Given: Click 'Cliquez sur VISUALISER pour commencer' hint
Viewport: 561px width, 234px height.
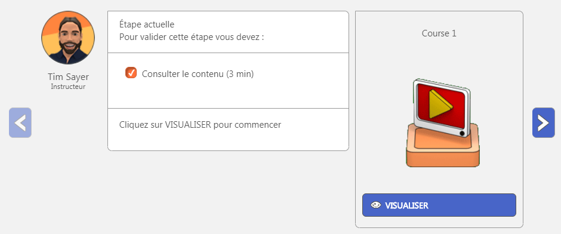Looking at the screenshot, I should [200, 125].
